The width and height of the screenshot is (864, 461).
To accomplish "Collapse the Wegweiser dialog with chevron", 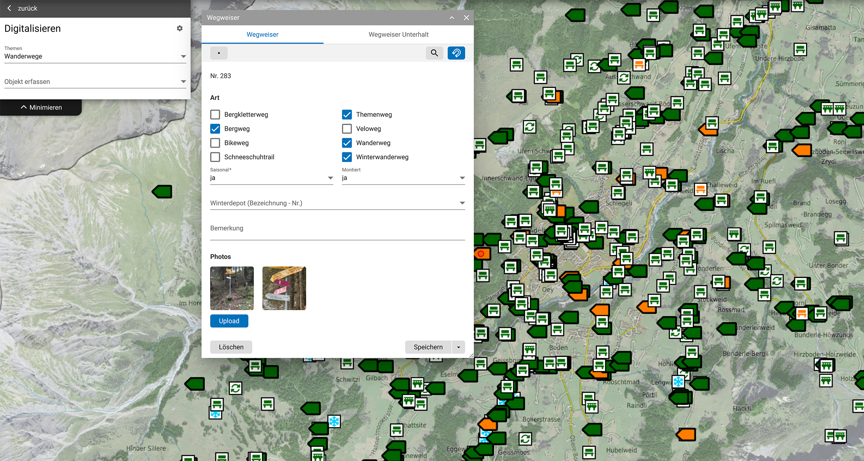I will point(452,18).
